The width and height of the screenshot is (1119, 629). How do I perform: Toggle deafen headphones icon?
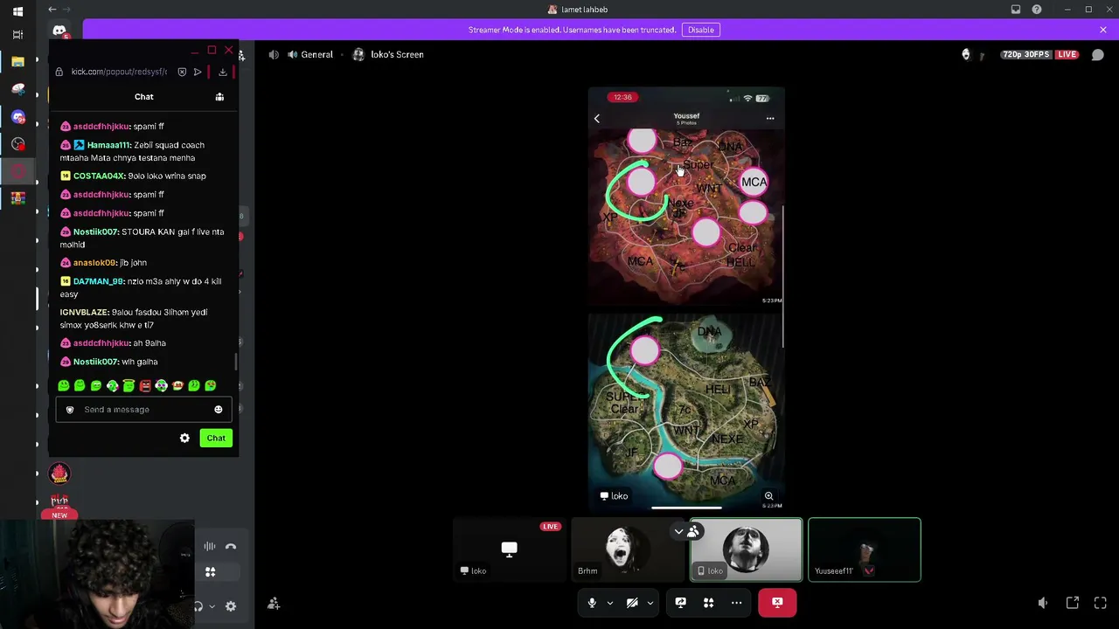199,606
